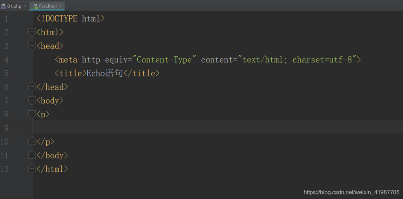Viewport: 403px width, 199px height.
Task: Click the content attribute name
Action: (x=217, y=60)
